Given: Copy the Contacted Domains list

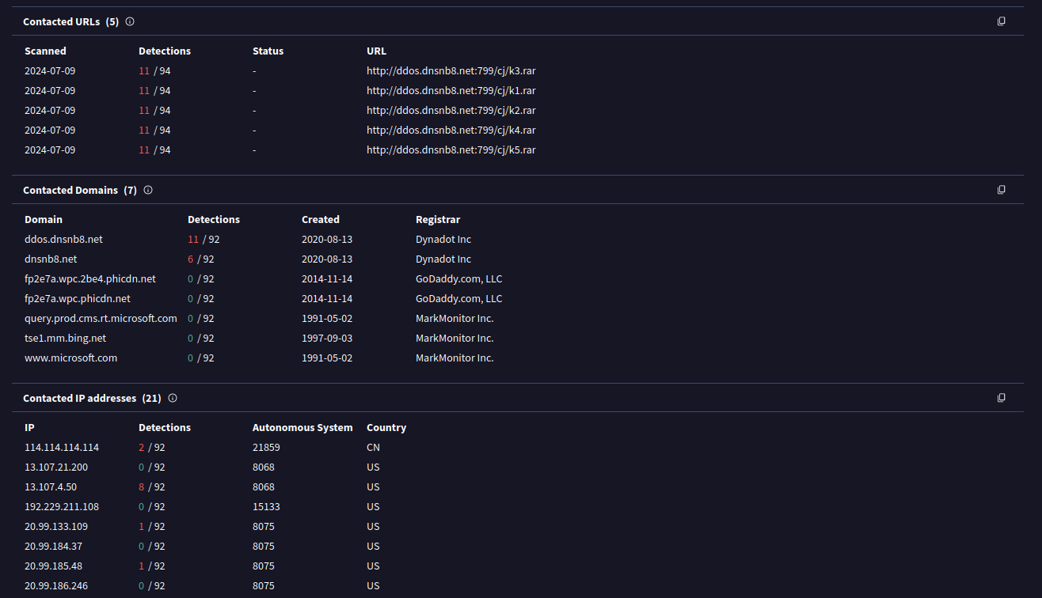Looking at the screenshot, I should tap(1001, 190).
